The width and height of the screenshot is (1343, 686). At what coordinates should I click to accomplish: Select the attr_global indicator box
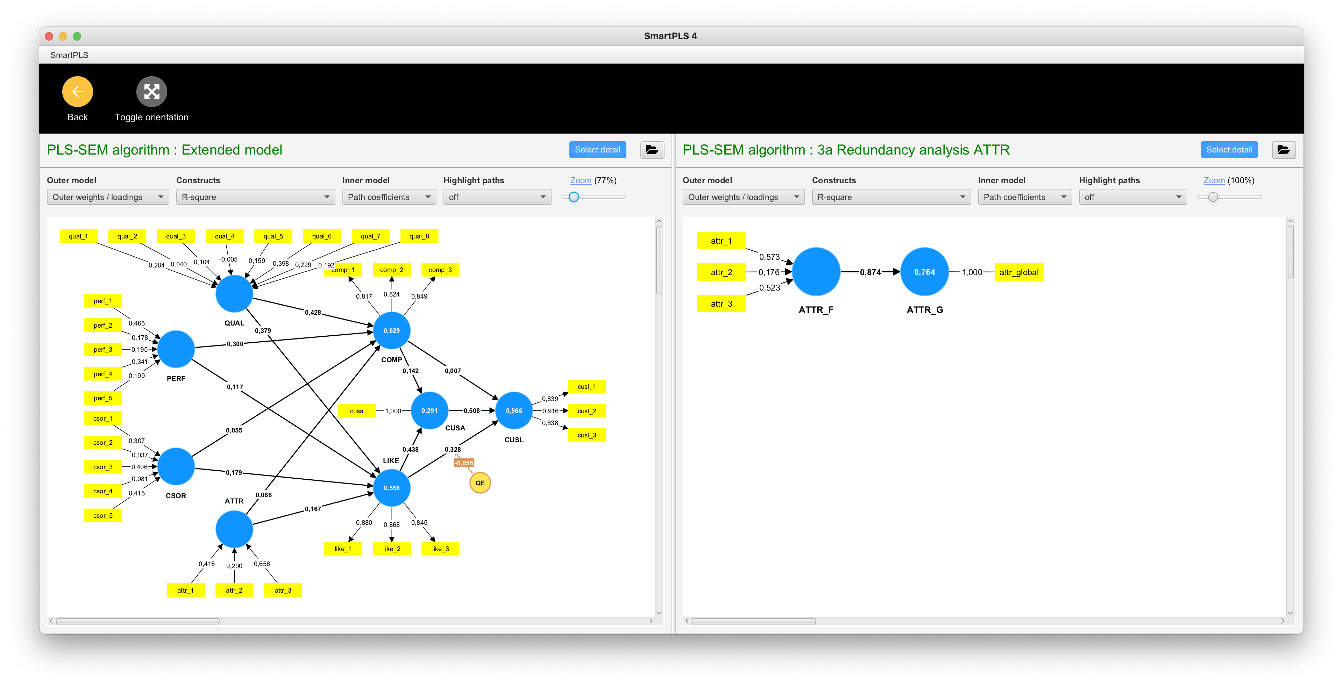pos(1018,272)
